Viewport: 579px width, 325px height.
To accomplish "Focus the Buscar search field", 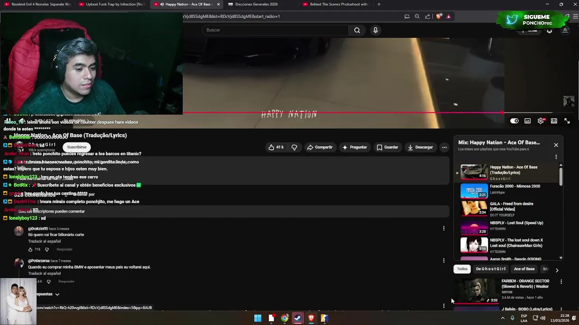I will 275,30.
